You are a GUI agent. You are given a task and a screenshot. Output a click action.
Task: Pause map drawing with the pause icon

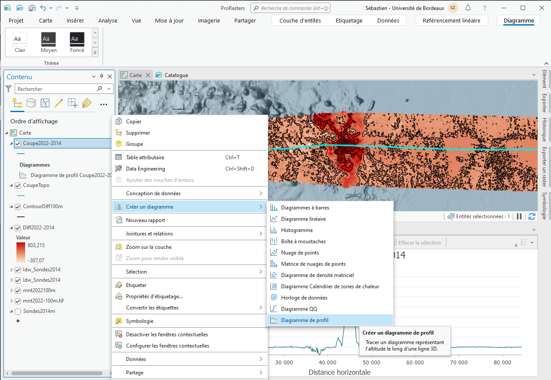519,216
